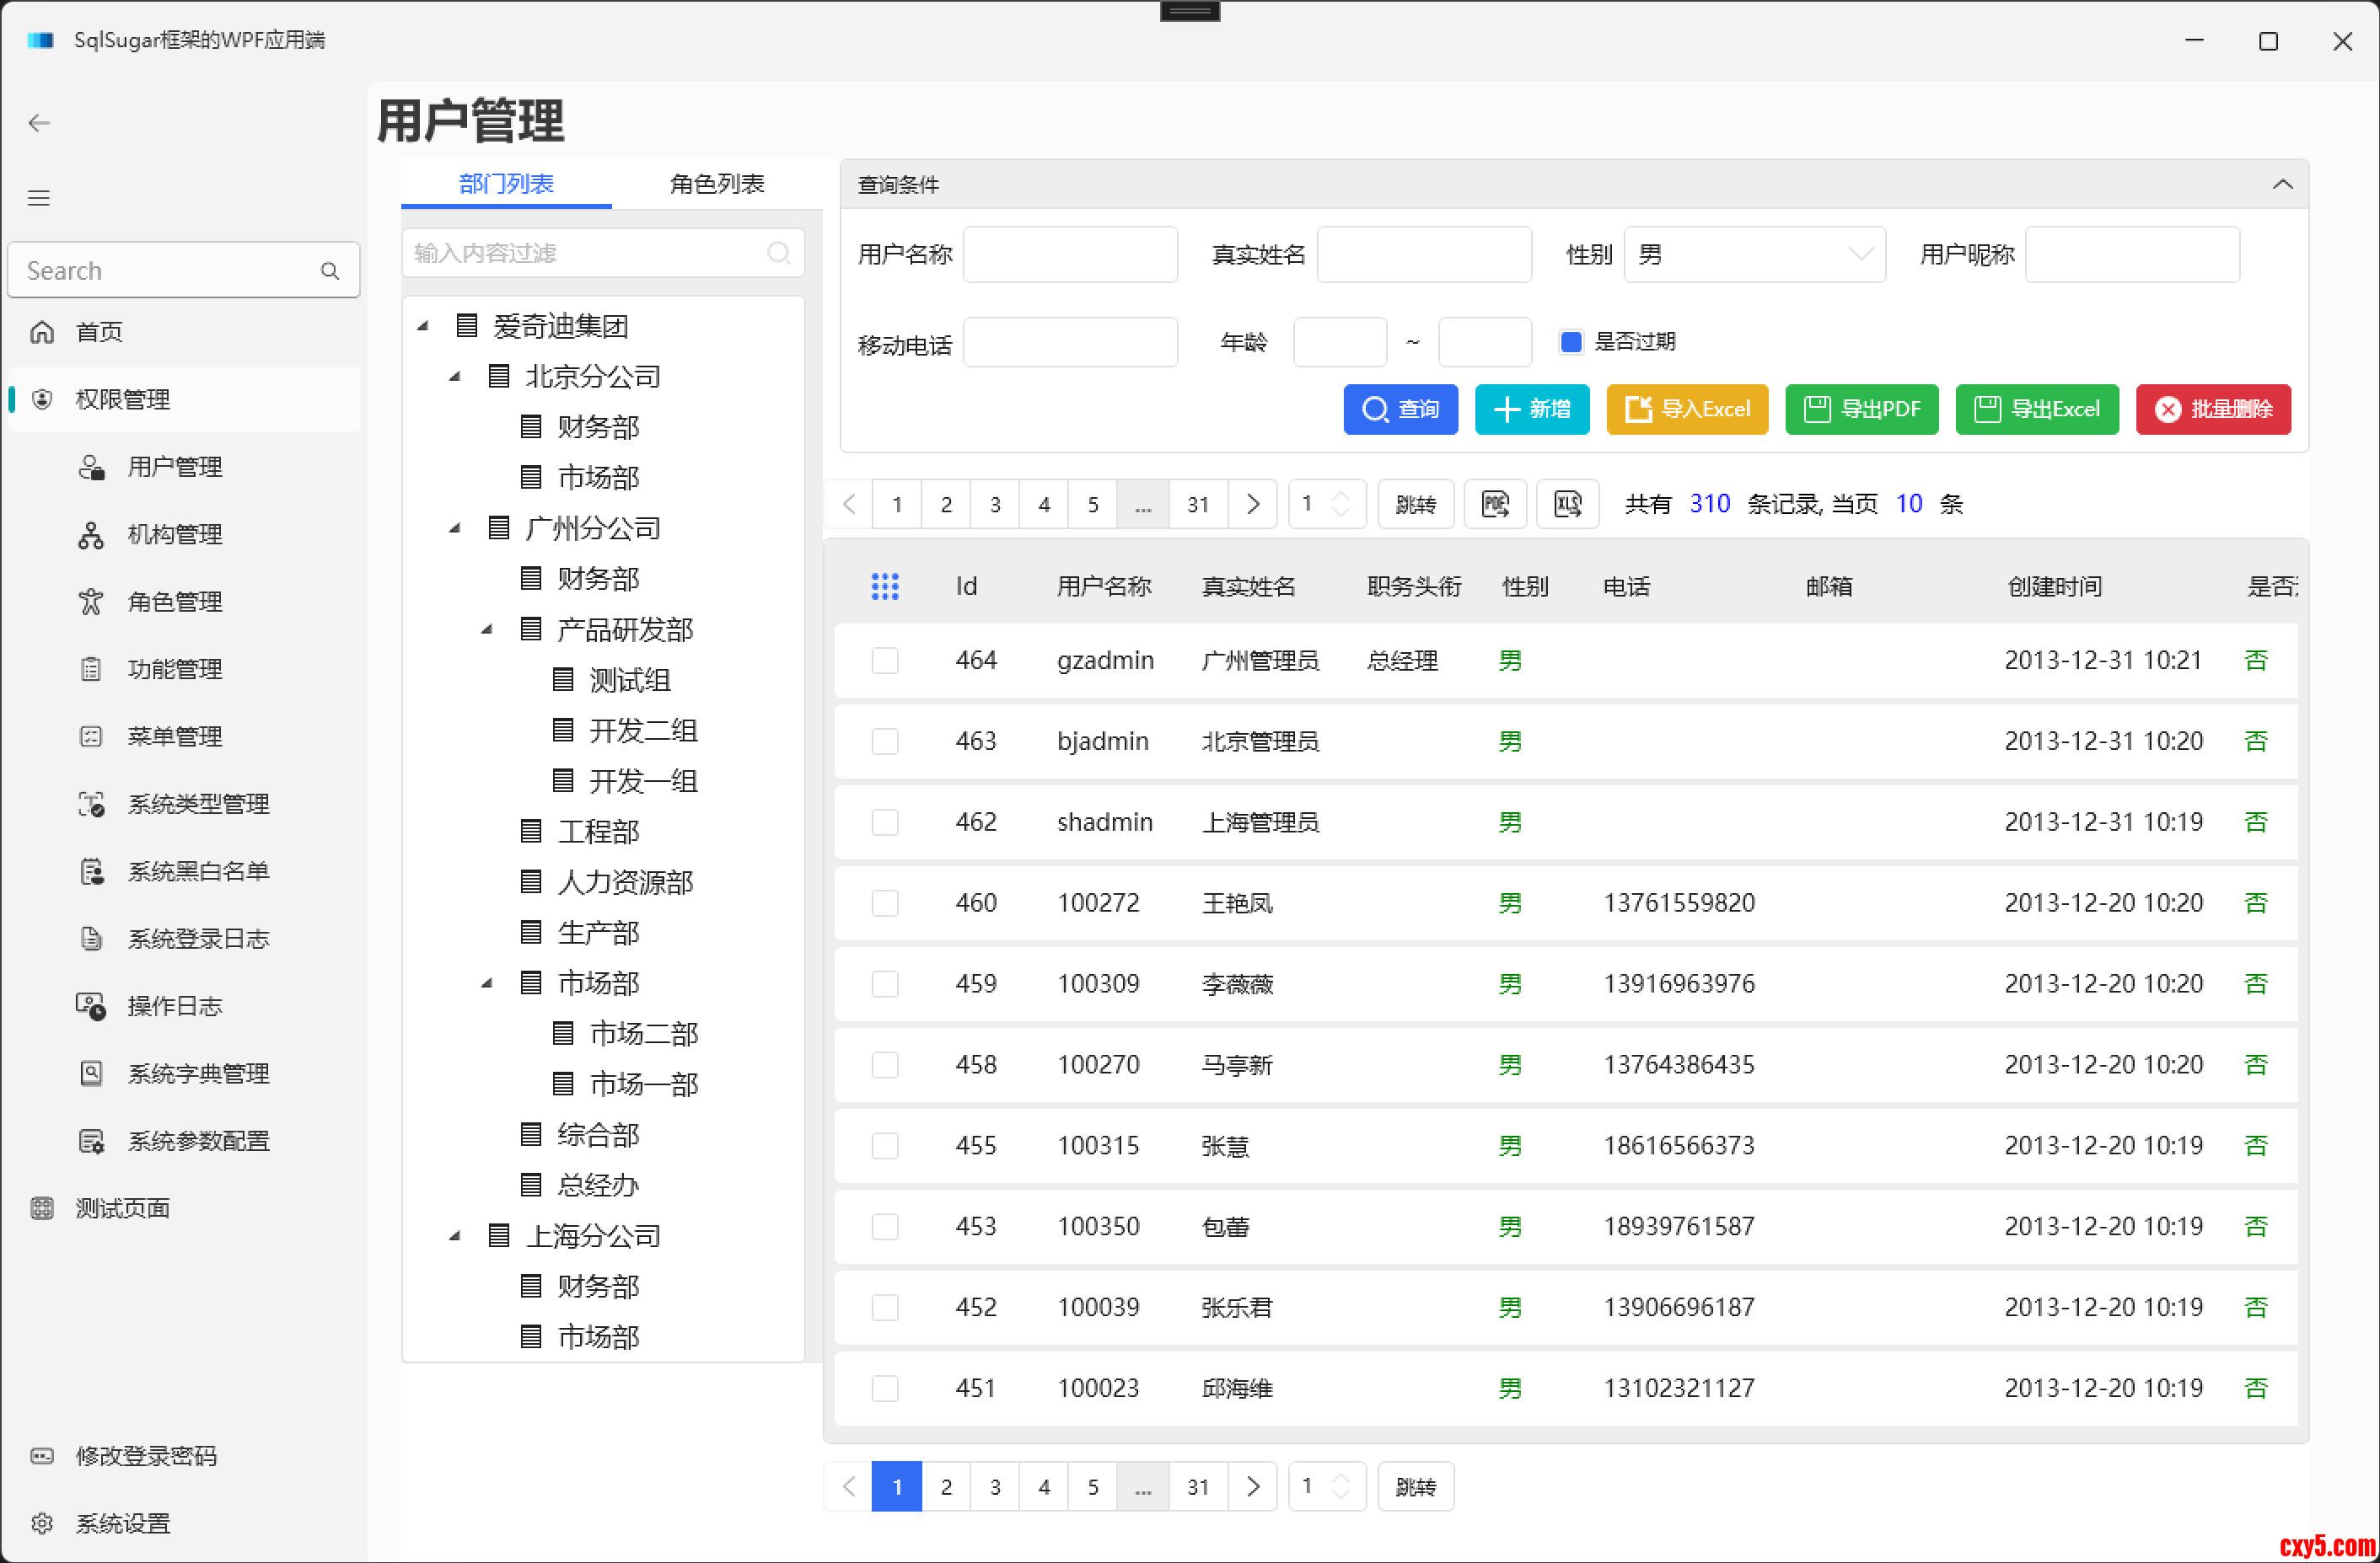Click the XLS export icon beside pagination

(x=1567, y=504)
